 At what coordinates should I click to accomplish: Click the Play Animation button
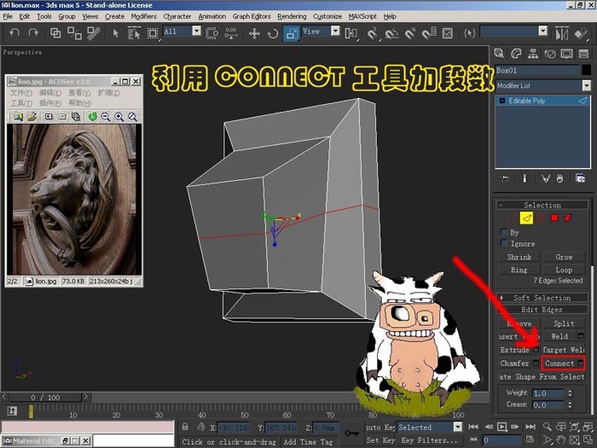pos(501,427)
